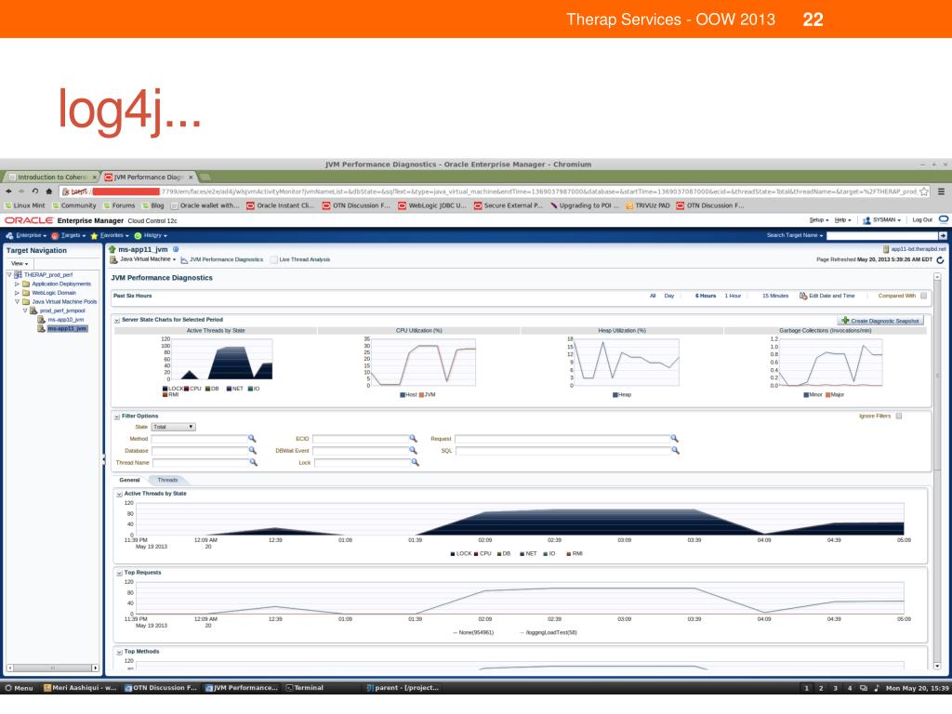Open the app11-bd.therapbd.net host link
Screen dimensions: 952x714
pos(918,249)
